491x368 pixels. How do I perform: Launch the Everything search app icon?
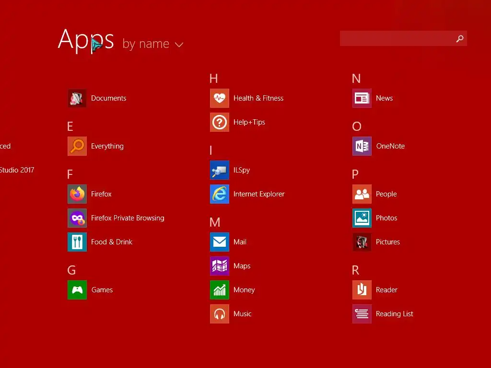[77, 146]
